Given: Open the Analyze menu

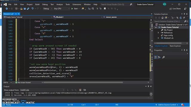Looking at the screenshot, I should click(x=60, y=4).
